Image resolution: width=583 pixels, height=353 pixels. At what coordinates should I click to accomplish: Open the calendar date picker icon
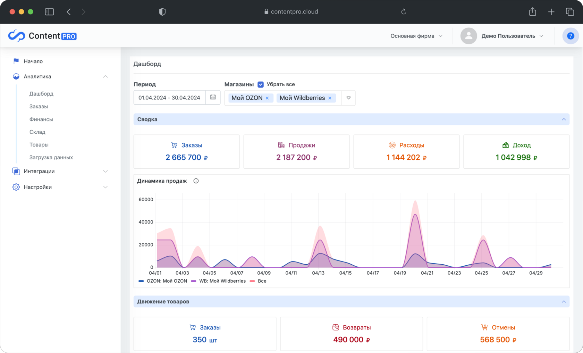[213, 97]
